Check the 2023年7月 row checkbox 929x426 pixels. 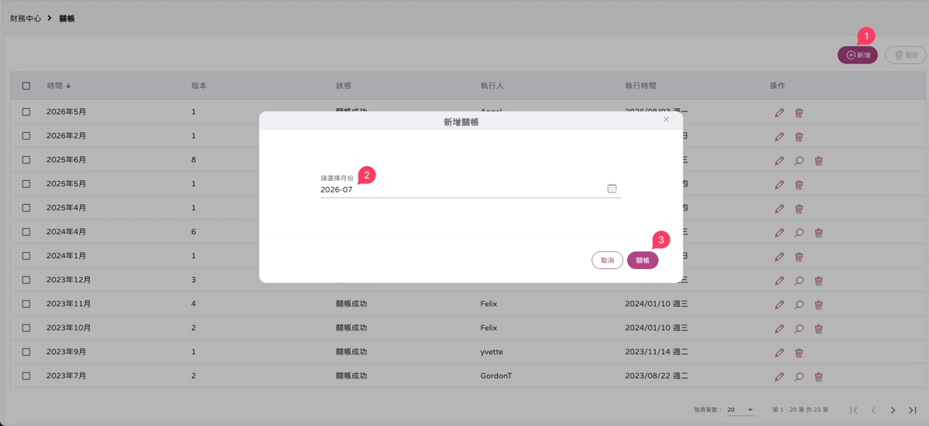[26, 376]
